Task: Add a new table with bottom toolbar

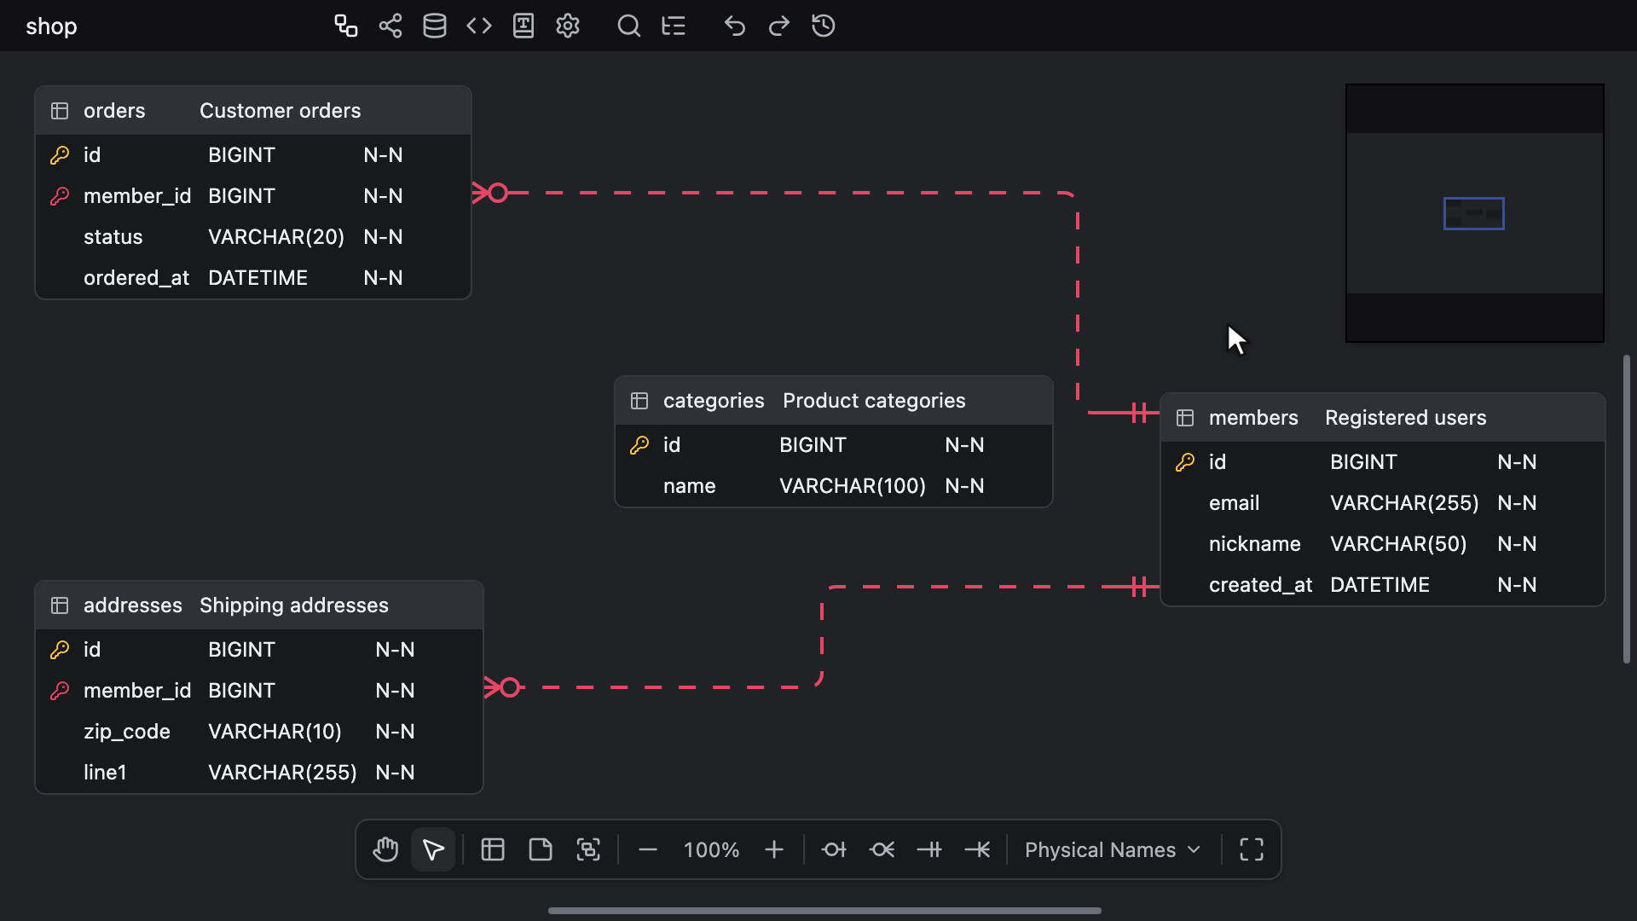Action: tap(493, 849)
